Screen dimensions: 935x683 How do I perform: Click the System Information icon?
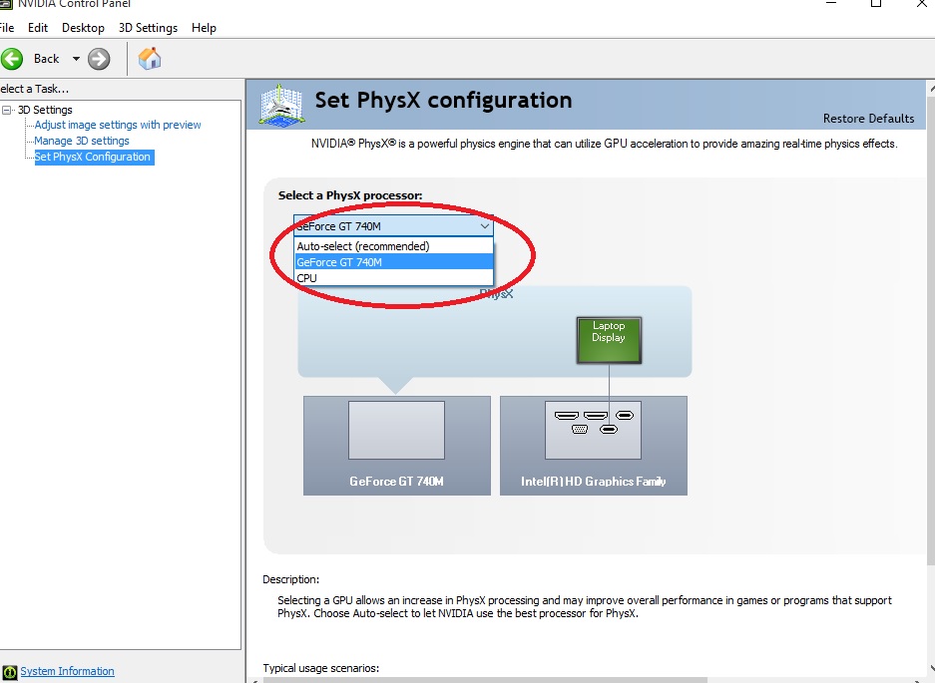tap(10, 672)
